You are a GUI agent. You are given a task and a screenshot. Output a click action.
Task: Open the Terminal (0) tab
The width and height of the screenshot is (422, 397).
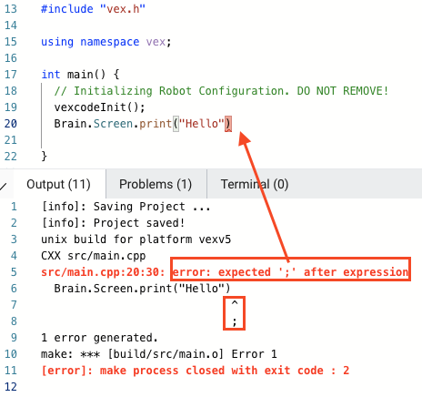(255, 184)
